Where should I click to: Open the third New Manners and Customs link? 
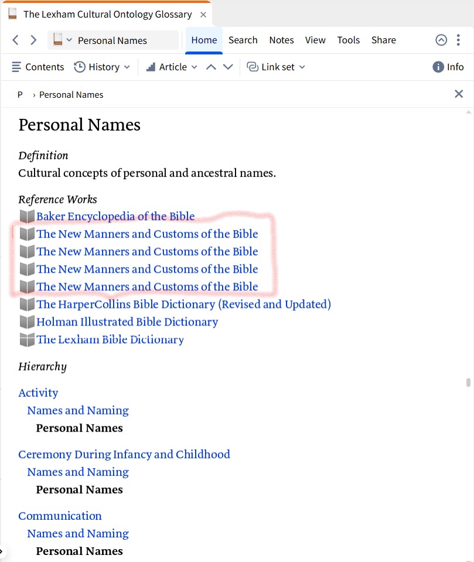pyautogui.click(x=147, y=269)
